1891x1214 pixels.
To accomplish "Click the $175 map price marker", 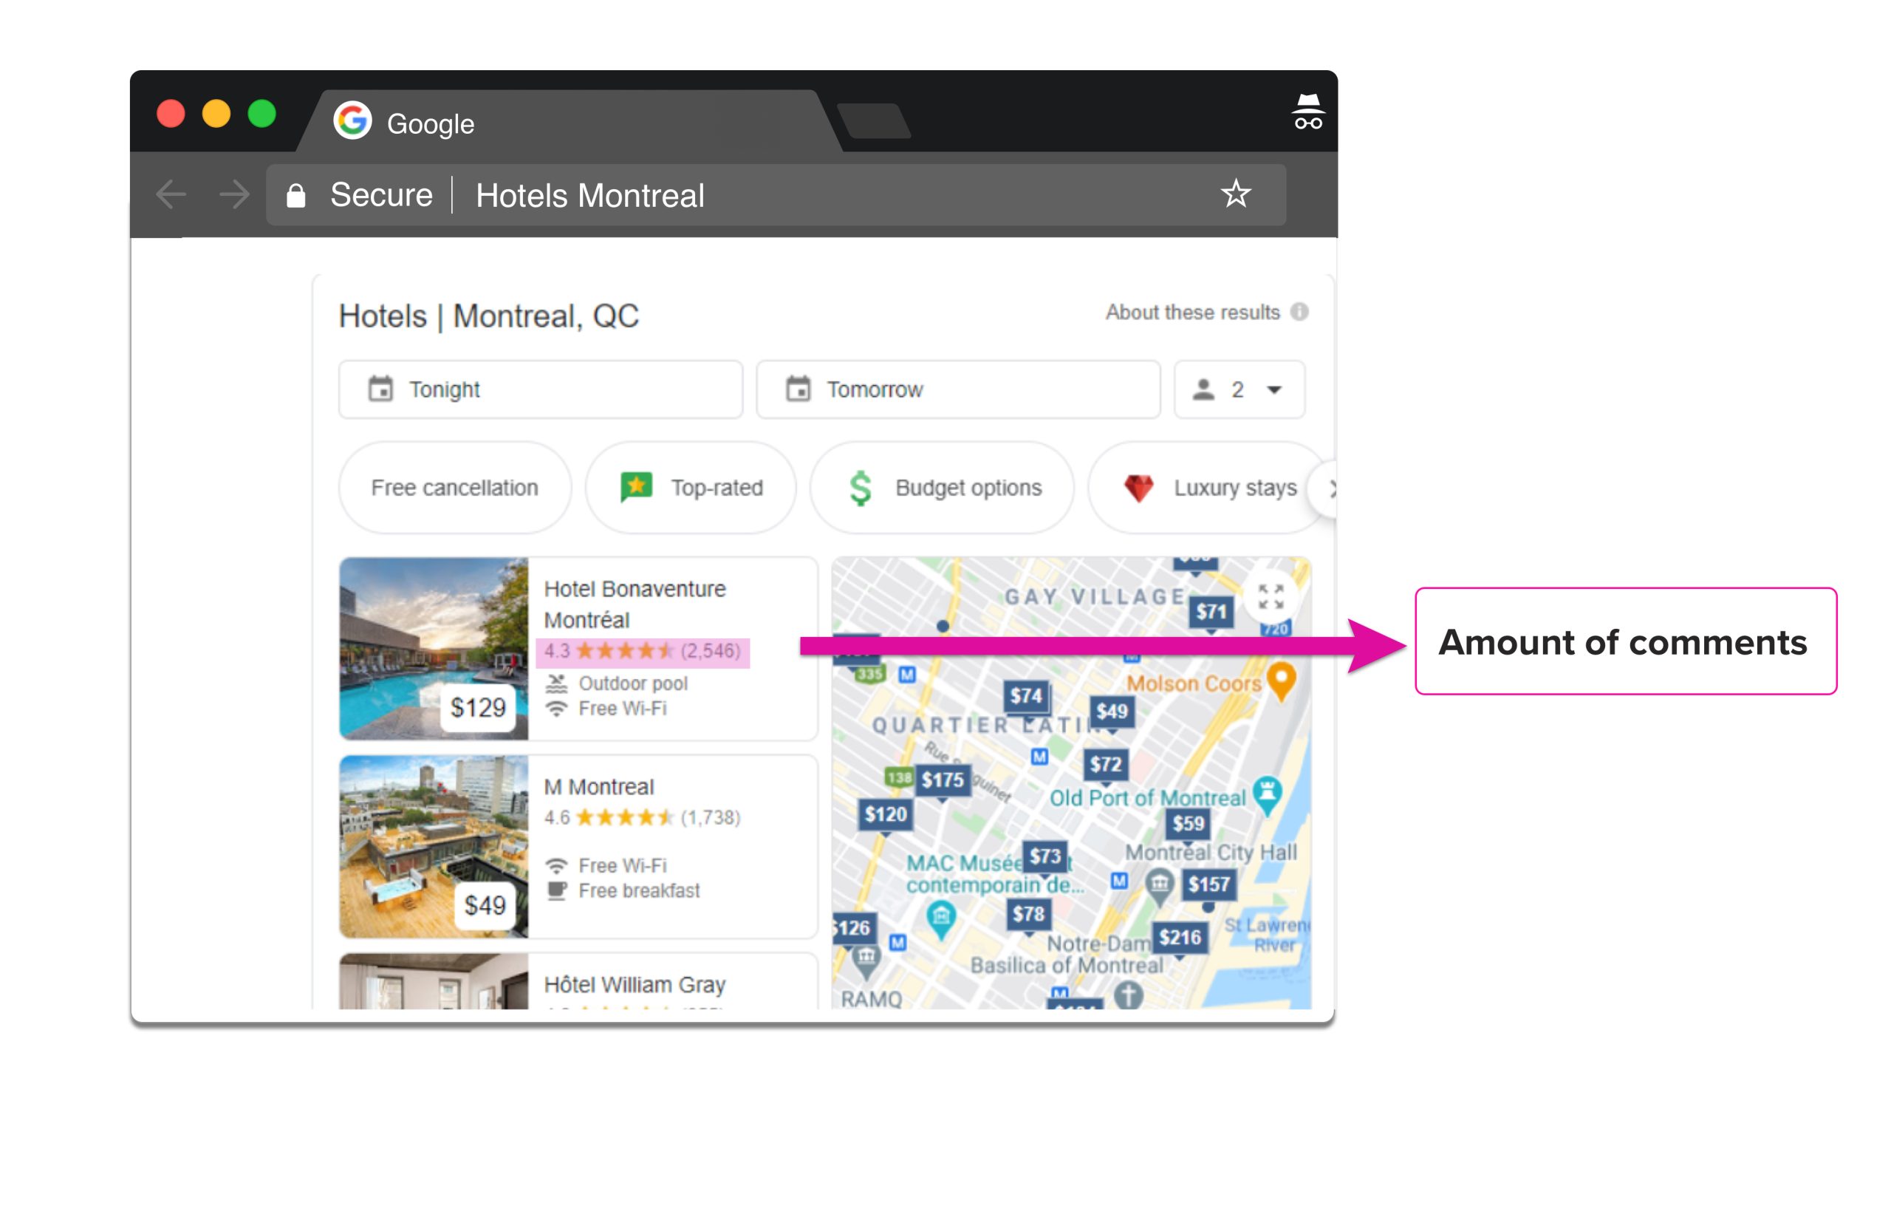I will (943, 781).
